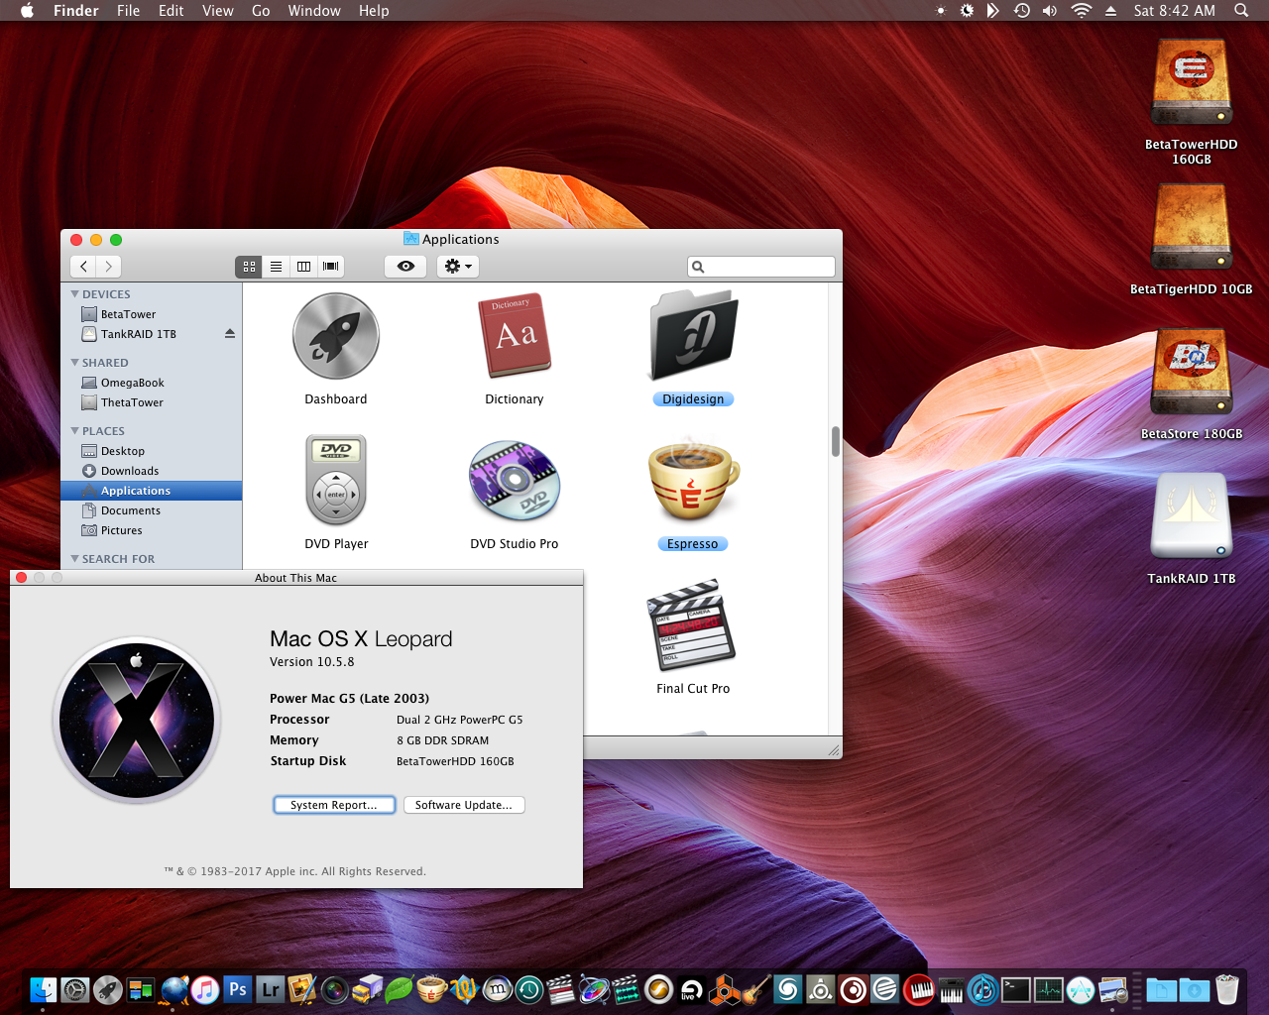Open DVD Studio Pro icon
This screenshot has height=1015, width=1269.
(x=515, y=481)
